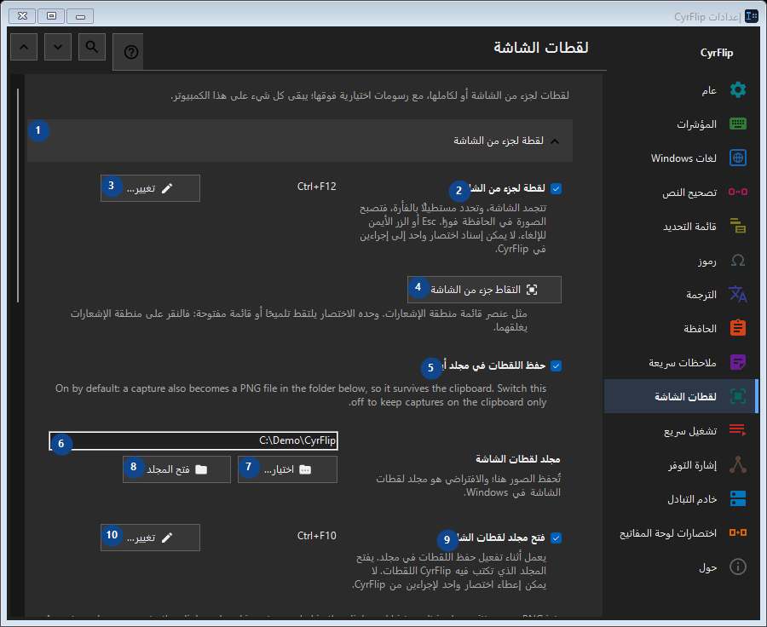Click the C:\Demo\CyrFlip folder path field
Screen dimensions: 767x627
pos(193,440)
